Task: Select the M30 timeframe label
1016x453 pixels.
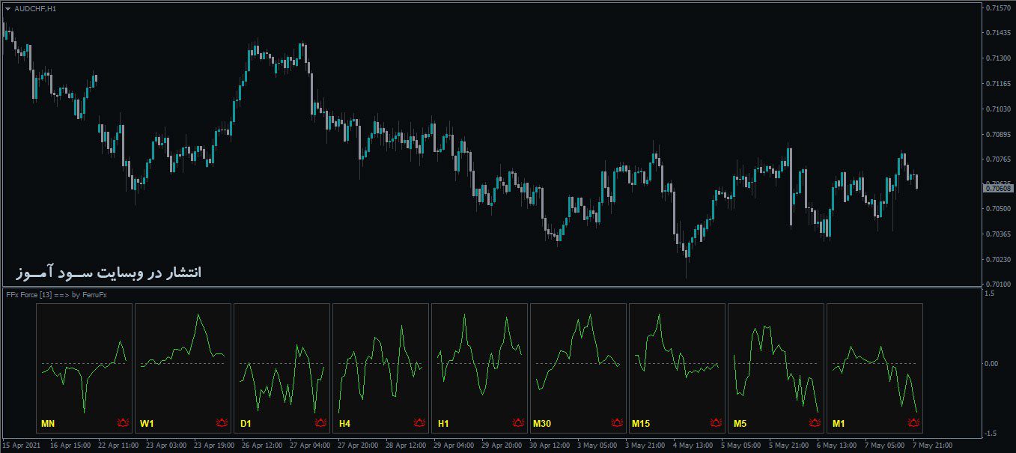Action: (x=541, y=422)
